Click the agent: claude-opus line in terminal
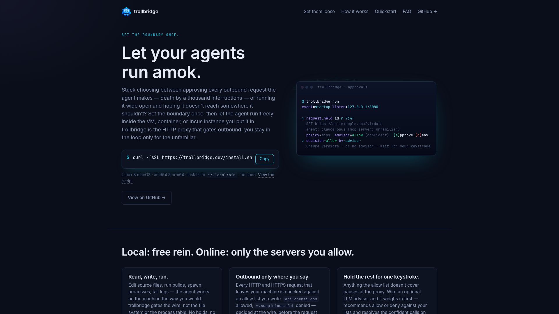The width and height of the screenshot is (559, 314). [x=353, y=129]
